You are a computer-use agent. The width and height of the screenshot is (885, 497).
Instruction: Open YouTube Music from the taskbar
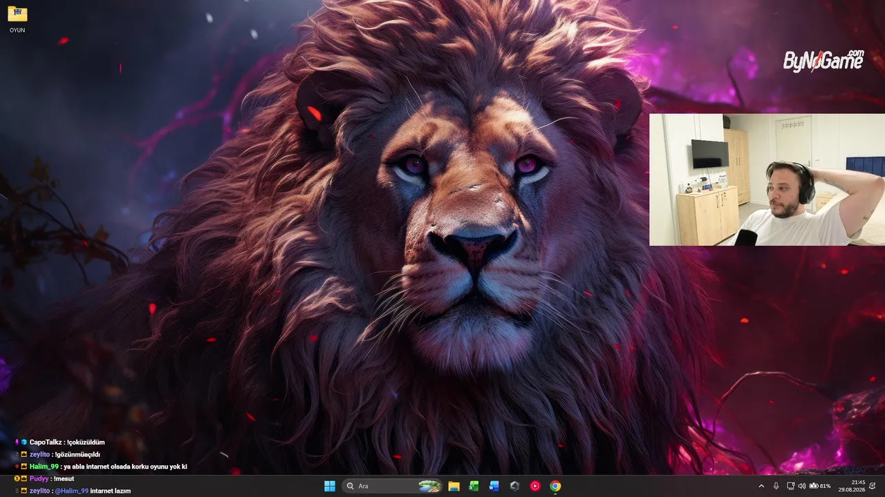[x=535, y=486]
